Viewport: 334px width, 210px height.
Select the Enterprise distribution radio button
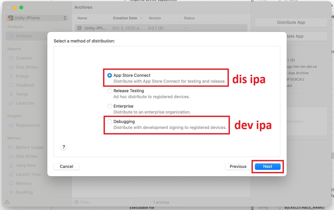tap(110, 106)
